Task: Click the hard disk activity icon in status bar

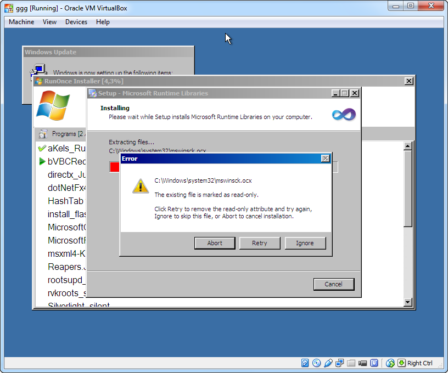Action: click(x=305, y=363)
